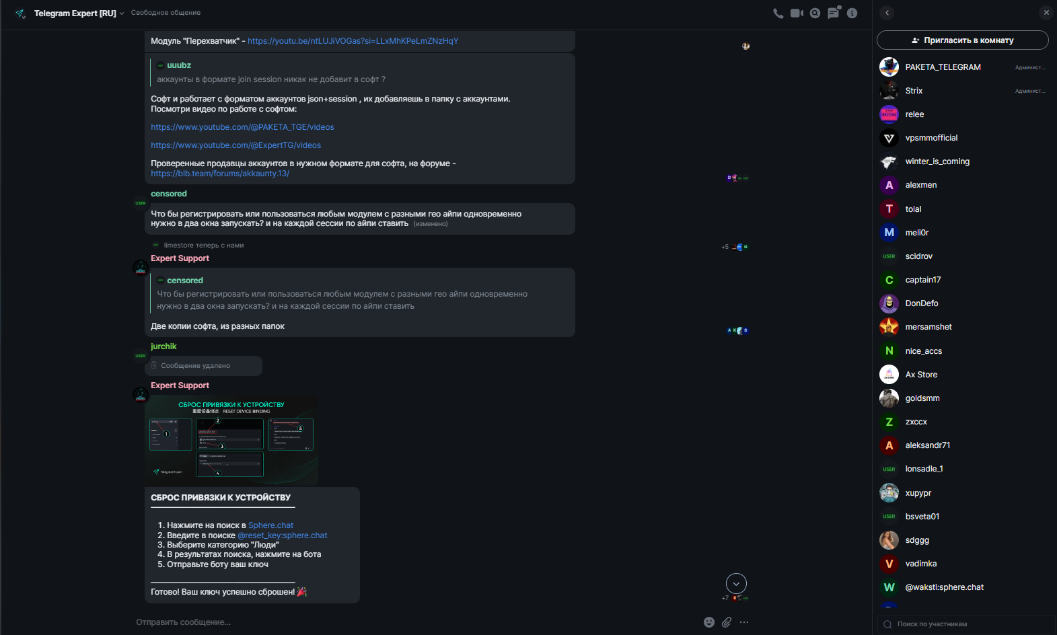This screenshot has height=635, width=1057.
Task: Open the @reset_key:sphere.chat mention link
Action: [x=282, y=535]
